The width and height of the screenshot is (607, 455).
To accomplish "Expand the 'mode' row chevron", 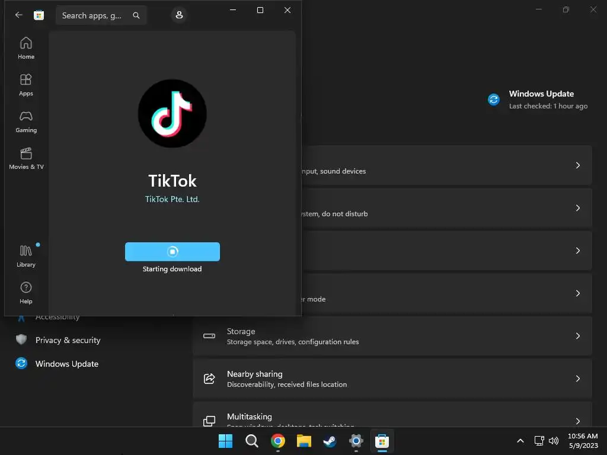I will [577, 293].
